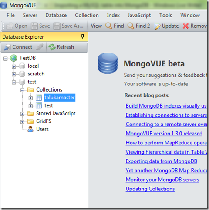Screen dimensions: 209x210
Task: Collapse the test database node
Action: tap(14, 82)
